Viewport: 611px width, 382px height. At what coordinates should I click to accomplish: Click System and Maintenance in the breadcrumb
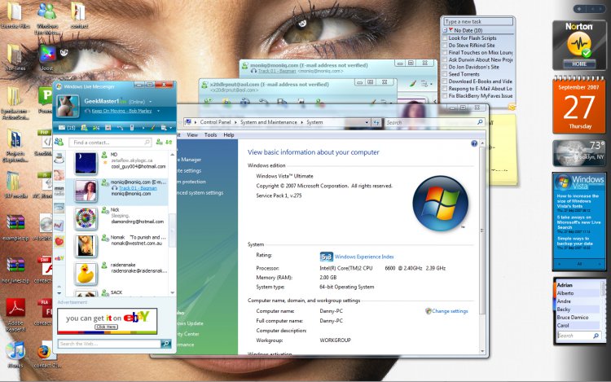pos(269,122)
